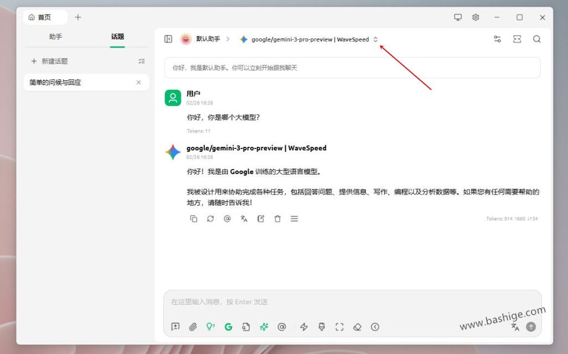Click 新建话题 to create a topic
The image size is (568, 354).
pos(49,61)
